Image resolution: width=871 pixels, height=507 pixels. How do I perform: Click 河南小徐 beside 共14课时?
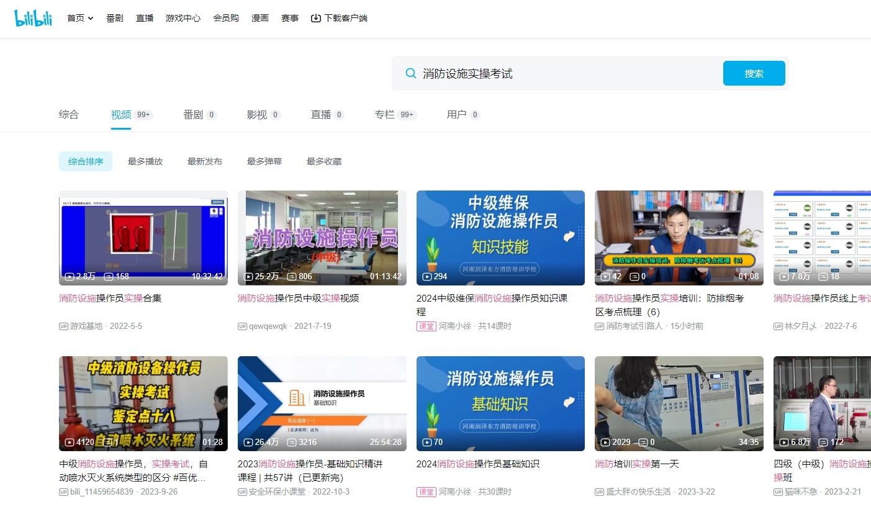(x=455, y=326)
